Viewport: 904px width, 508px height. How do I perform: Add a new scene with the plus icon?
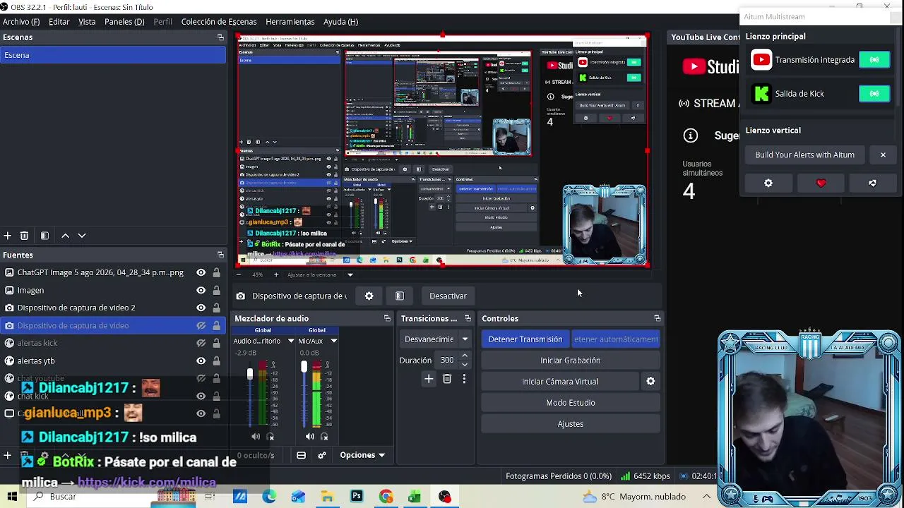[x=7, y=236]
